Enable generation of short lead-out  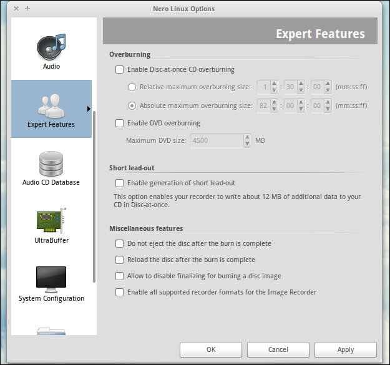[119, 183]
